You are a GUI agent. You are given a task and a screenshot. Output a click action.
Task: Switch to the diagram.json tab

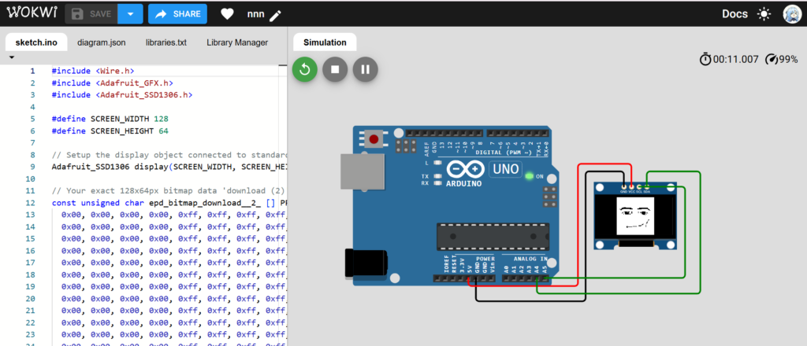coord(102,42)
